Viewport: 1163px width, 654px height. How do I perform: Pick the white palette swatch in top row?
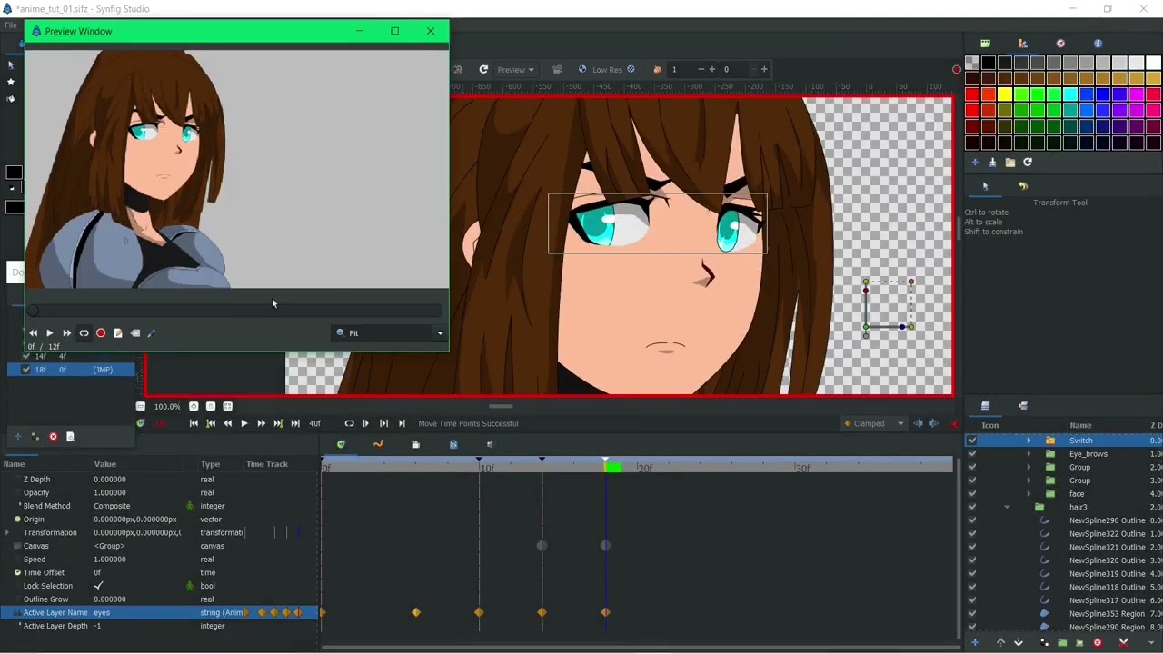1152,63
